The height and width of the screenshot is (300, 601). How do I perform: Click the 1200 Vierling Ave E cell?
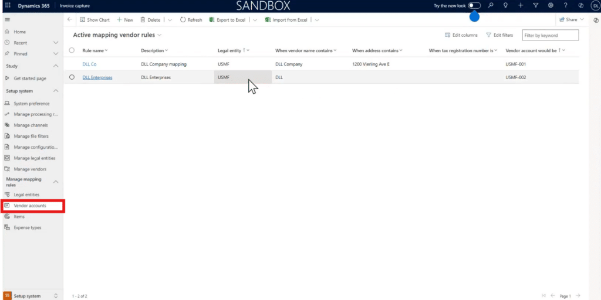point(371,64)
